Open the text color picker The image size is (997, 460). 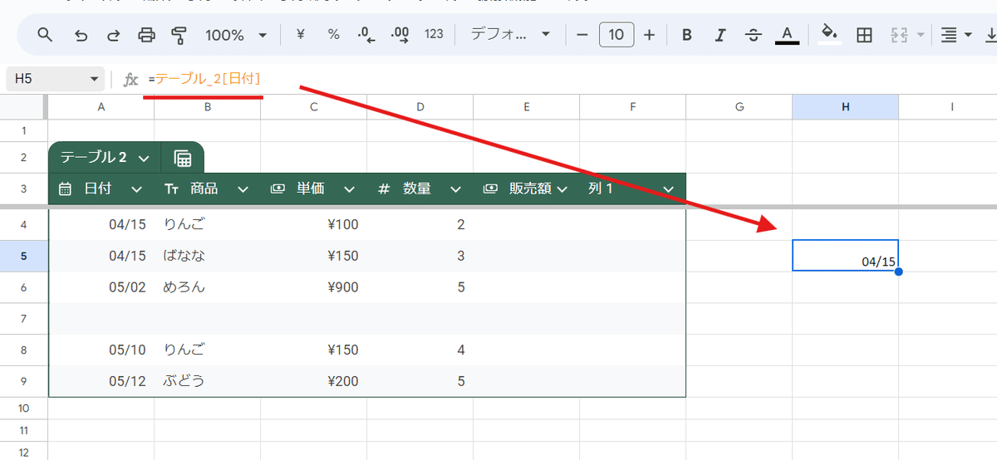tap(787, 35)
